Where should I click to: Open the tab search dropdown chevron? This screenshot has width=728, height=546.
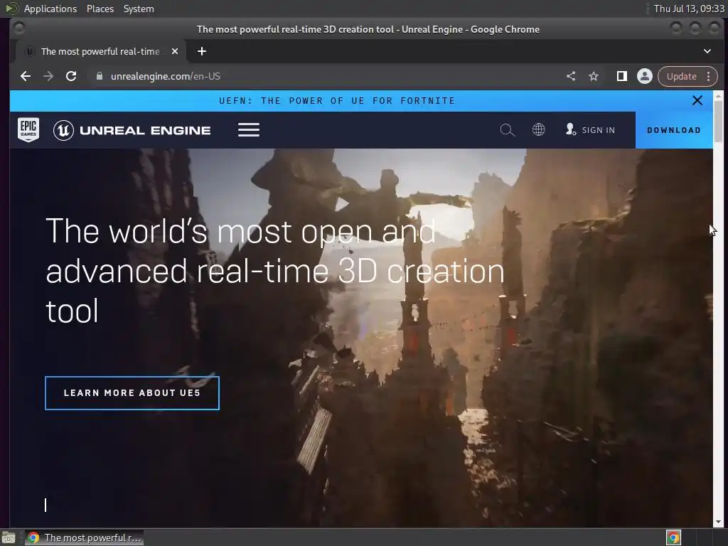tap(707, 51)
